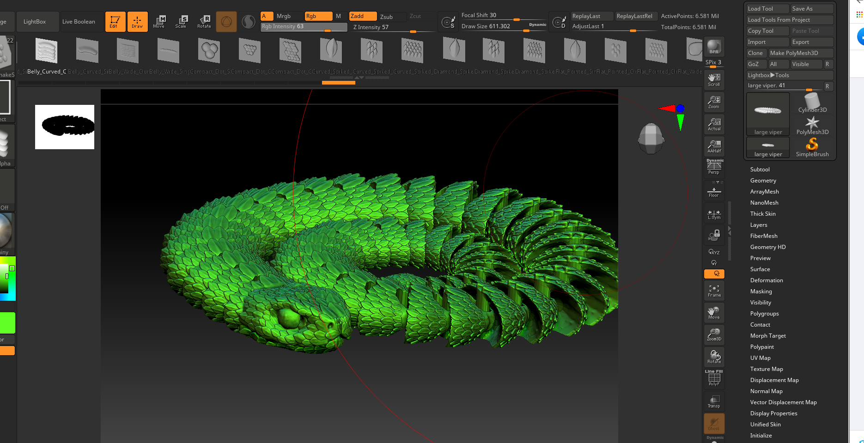The image size is (864, 443).
Task: Select the Move transform tool icon
Action: point(159,21)
